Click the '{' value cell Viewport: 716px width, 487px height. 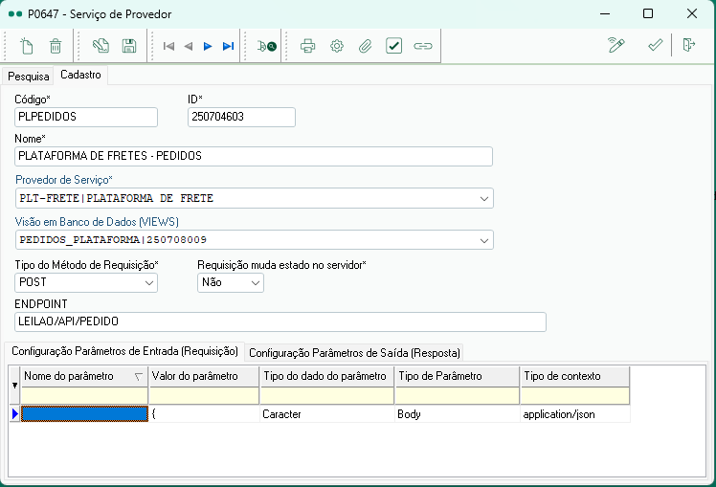tap(204, 414)
